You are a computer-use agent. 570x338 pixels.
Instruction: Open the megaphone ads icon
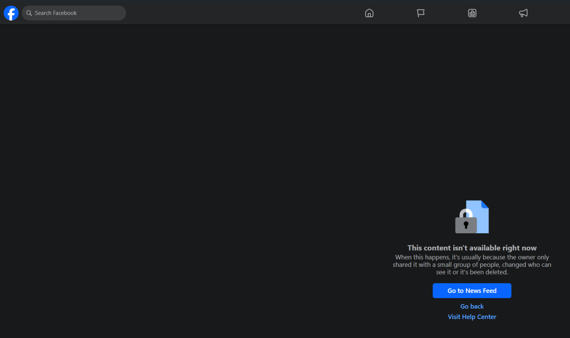click(523, 13)
